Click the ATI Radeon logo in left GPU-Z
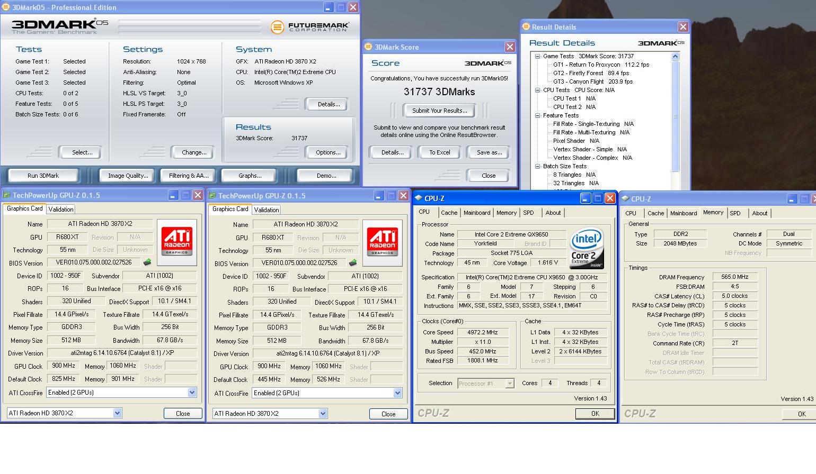The width and height of the screenshot is (816, 474). pos(177,242)
